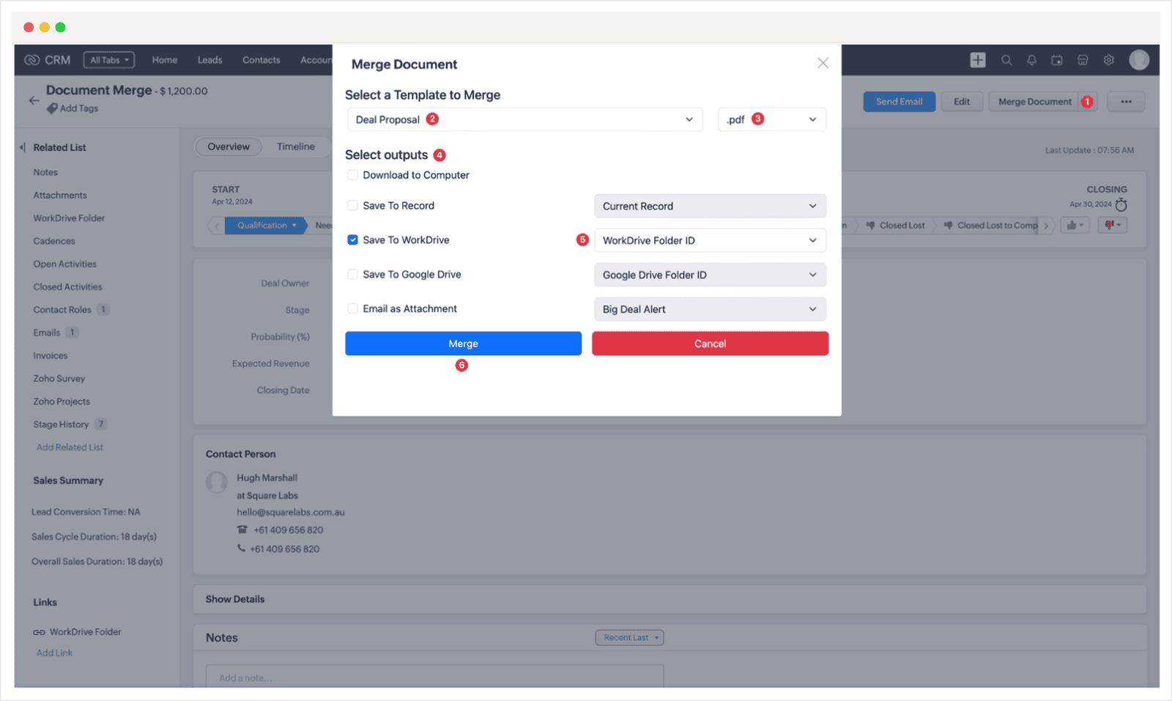The height and width of the screenshot is (701, 1172).
Task: Open Stage History in the Related List
Action: coord(61,425)
